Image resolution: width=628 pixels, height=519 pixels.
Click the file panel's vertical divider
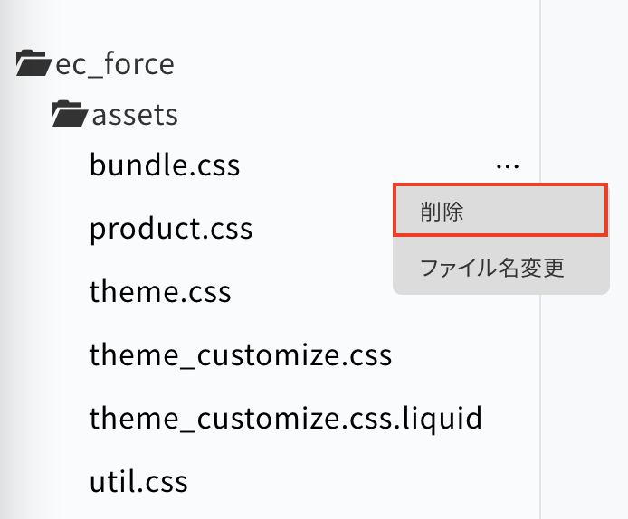click(x=540, y=259)
